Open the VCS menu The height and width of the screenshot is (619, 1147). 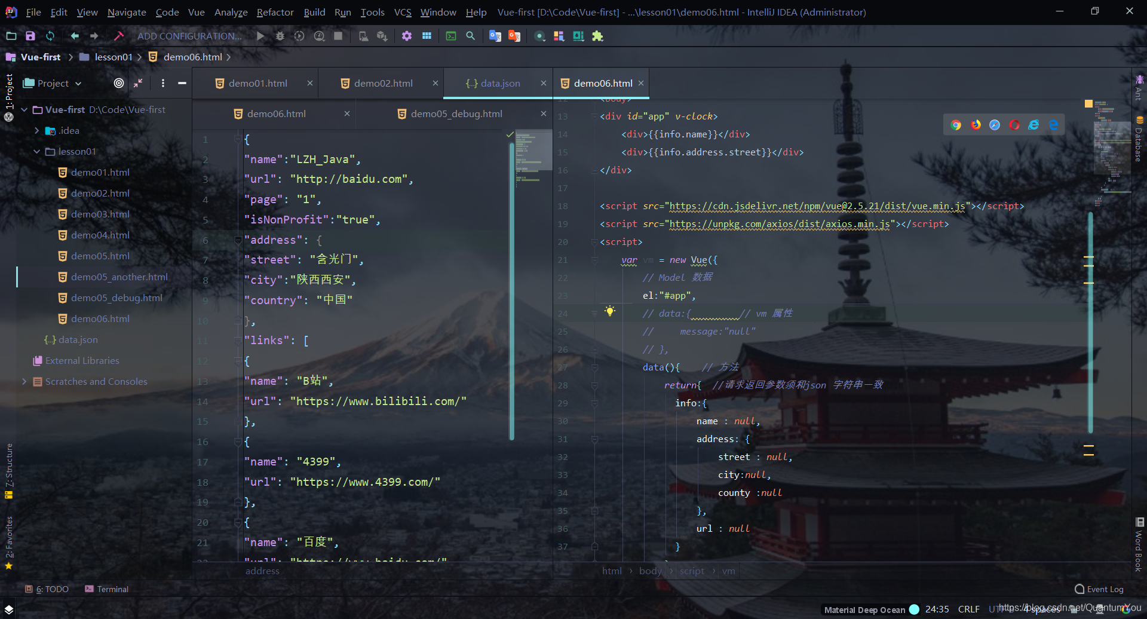(x=403, y=12)
